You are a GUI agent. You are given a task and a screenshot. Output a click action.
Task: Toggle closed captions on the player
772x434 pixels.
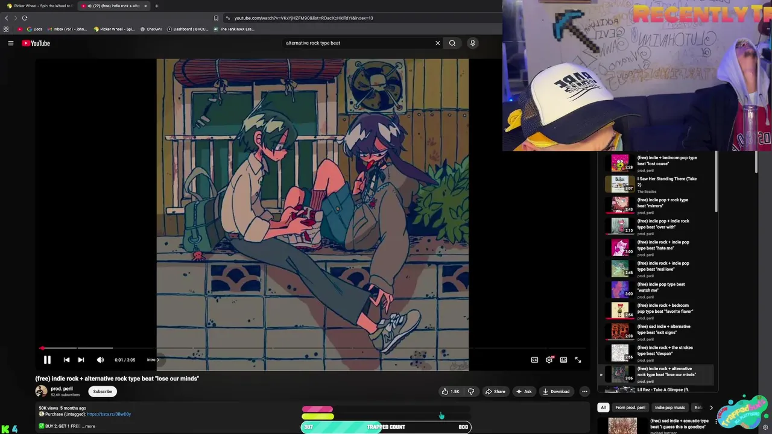coord(534,360)
